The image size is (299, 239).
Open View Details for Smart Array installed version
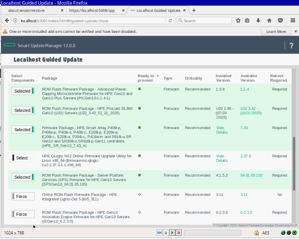coord(222,130)
